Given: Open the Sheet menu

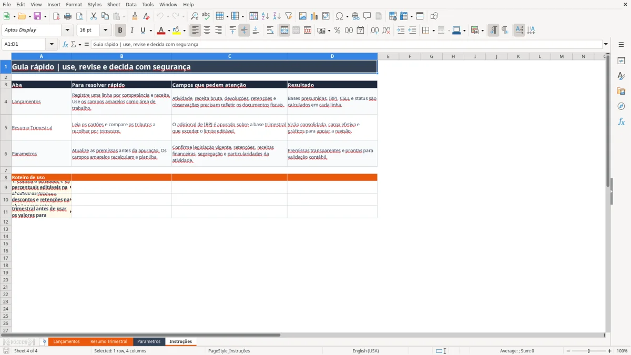Looking at the screenshot, I should pos(114,4).
